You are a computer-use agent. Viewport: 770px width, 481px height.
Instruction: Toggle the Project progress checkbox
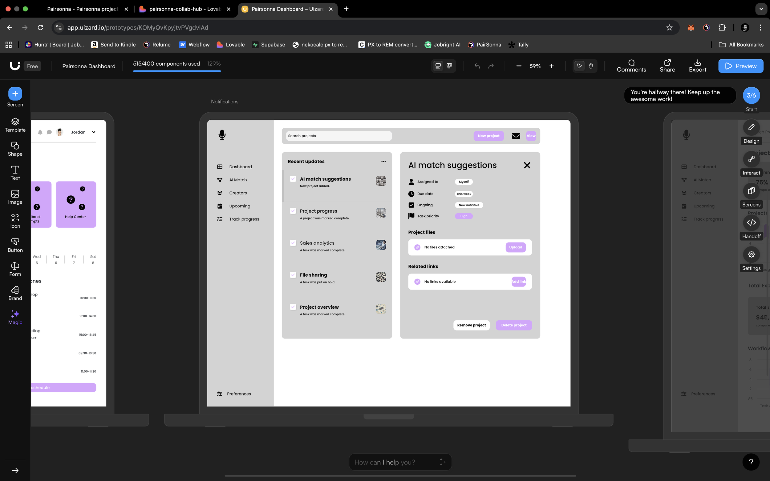(x=293, y=210)
